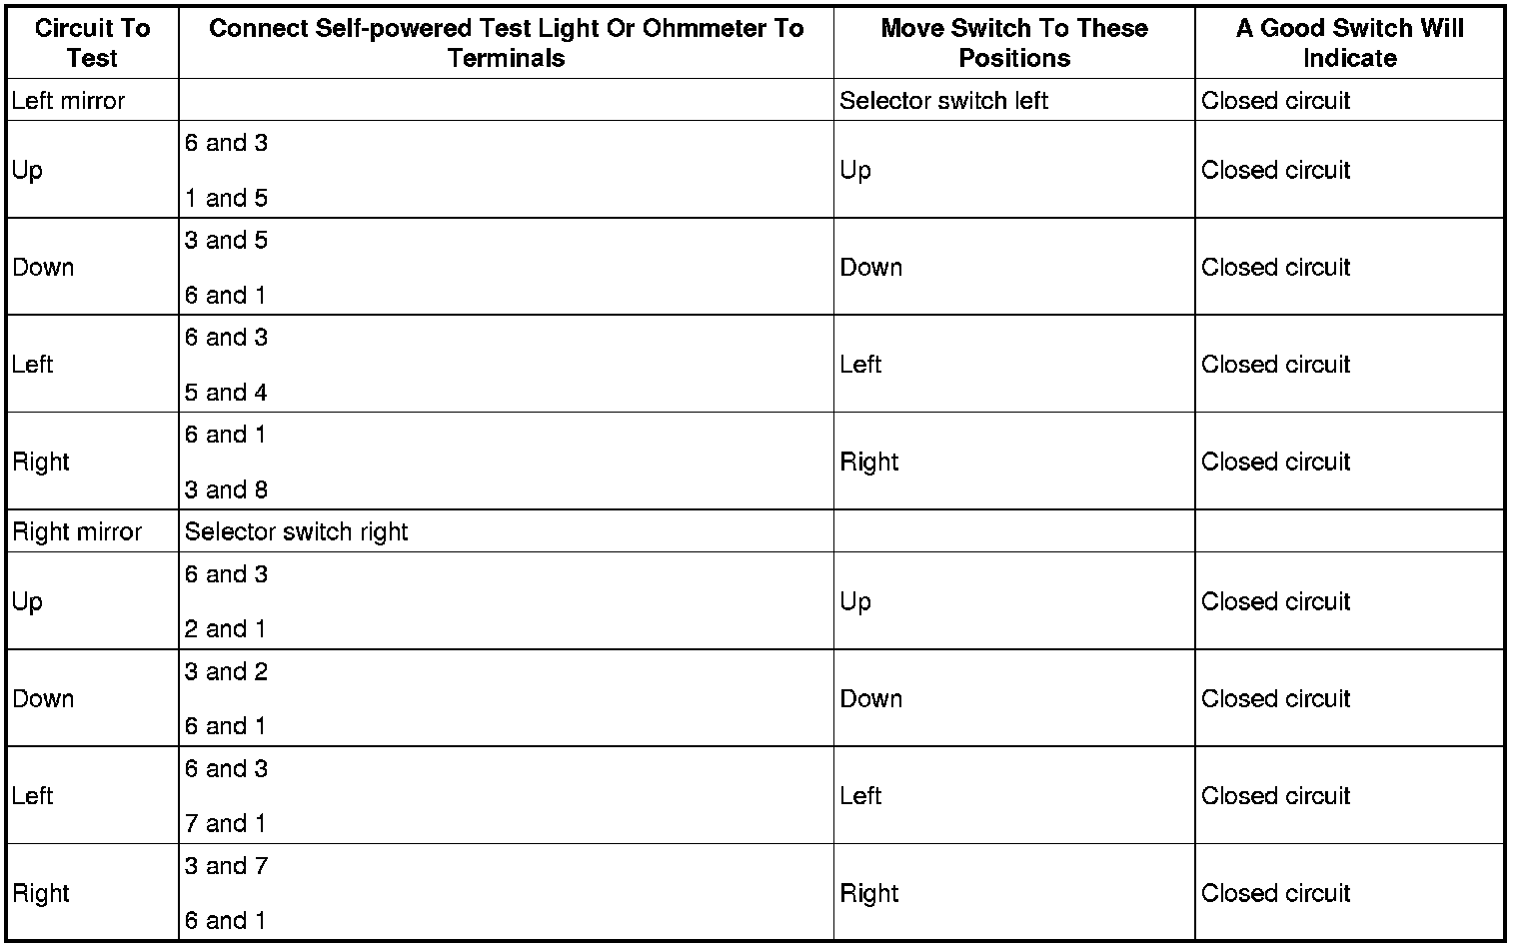
Task: Select the "Left mirror" row label
Action: [x=69, y=101]
